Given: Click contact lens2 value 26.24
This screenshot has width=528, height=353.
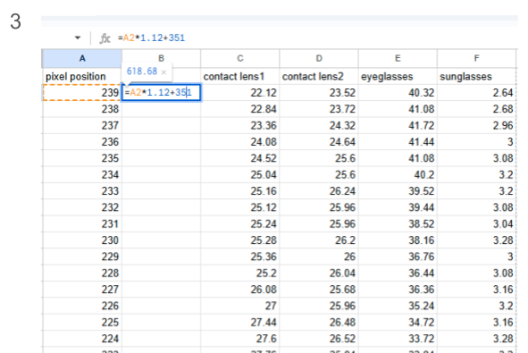Looking at the screenshot, I should pyautogui.click(x=319, y=191).
